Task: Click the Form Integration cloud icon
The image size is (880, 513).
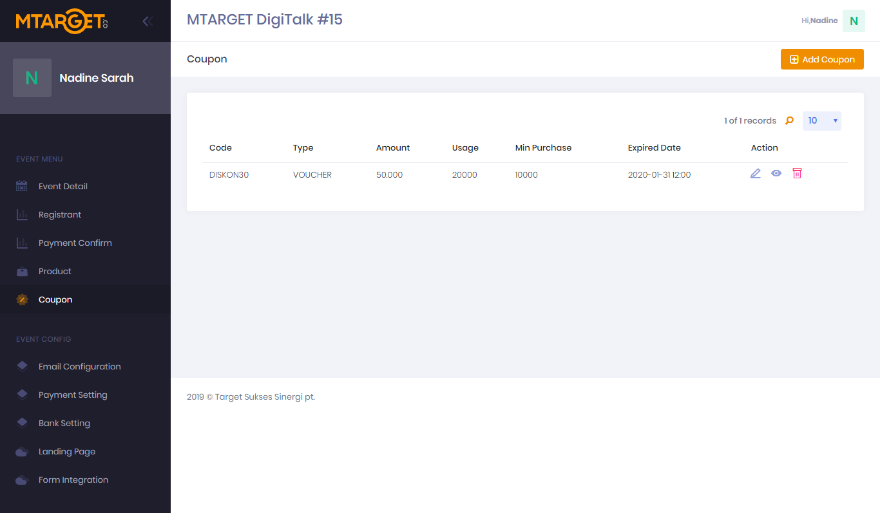Action: (22, 480)
